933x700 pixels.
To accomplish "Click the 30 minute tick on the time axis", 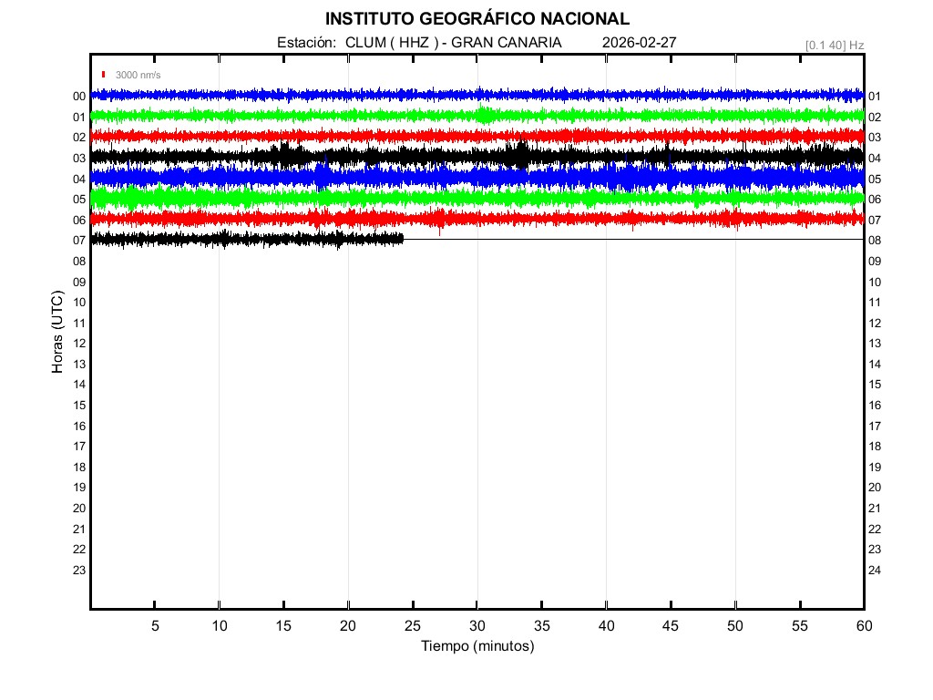I will (x=477, y=625).
